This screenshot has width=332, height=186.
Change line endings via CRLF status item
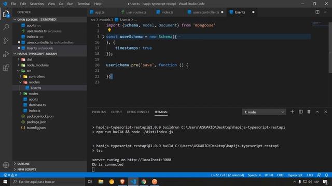[x=280, y=175]
